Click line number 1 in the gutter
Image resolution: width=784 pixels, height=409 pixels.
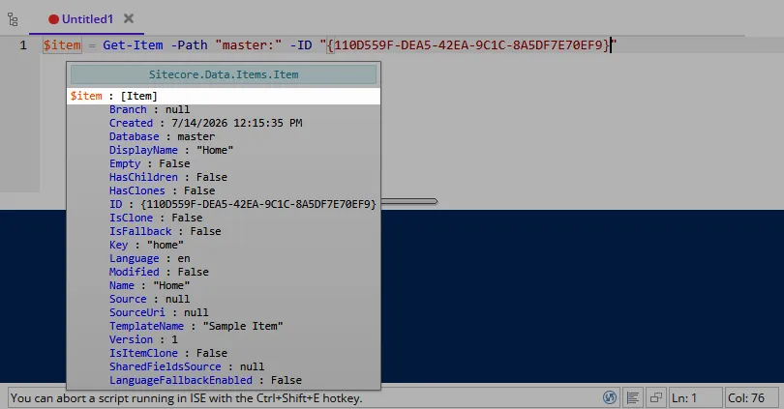pyautogui.click(x=23, y=44)
